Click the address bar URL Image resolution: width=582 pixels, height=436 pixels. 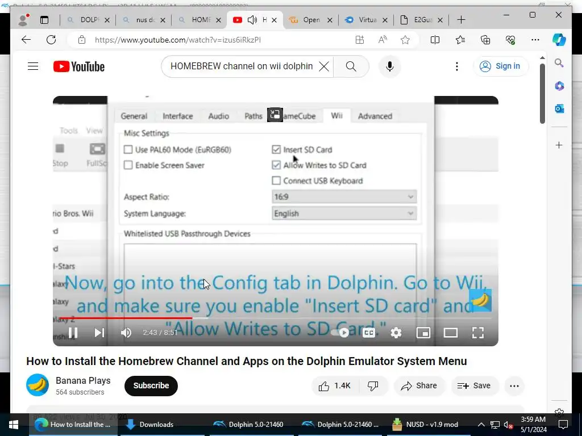click(178, 40)
